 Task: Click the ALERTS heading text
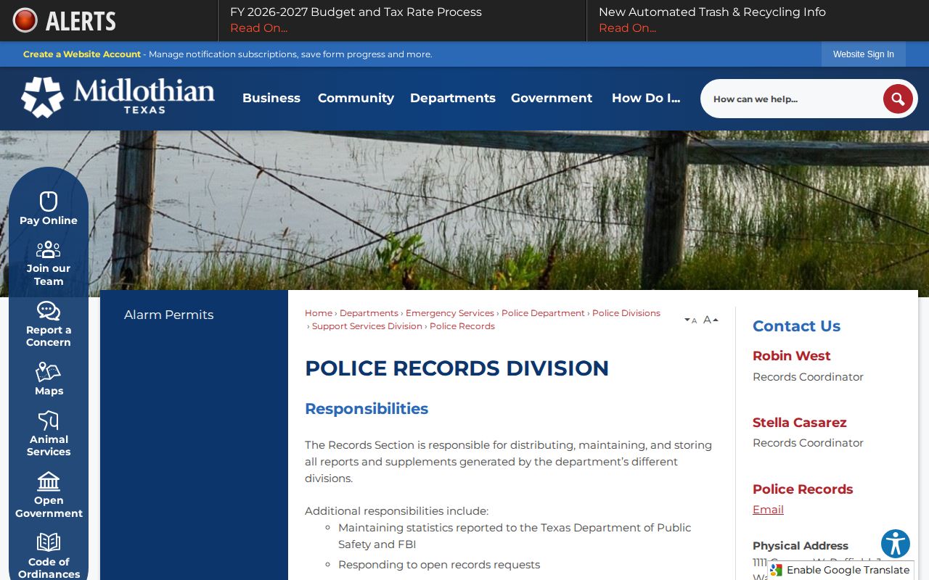(81, 21)
